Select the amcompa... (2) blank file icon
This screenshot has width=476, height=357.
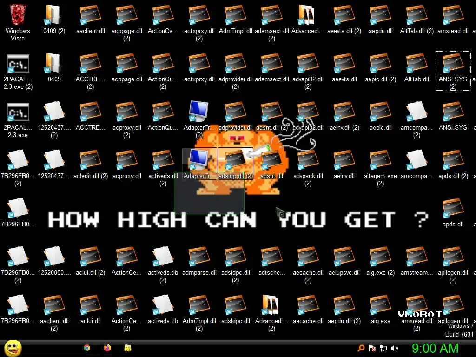416,112
